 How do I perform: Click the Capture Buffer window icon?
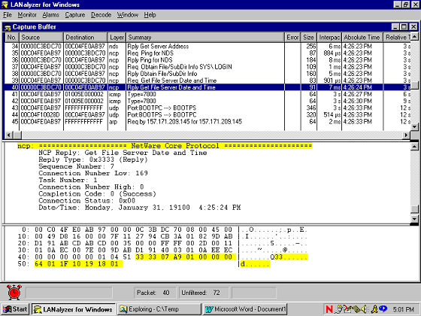click(x=8, y=27)
